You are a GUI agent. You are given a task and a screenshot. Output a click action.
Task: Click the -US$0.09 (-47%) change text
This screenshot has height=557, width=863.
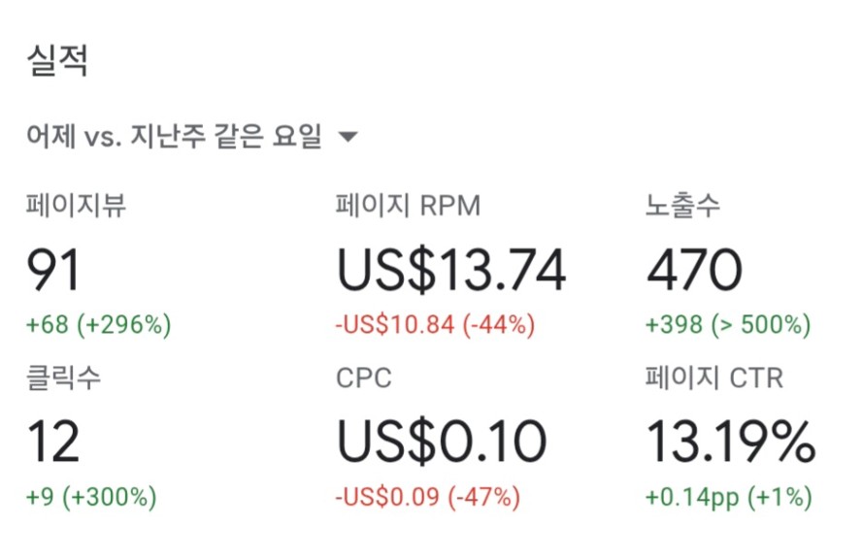coord(428,497)
